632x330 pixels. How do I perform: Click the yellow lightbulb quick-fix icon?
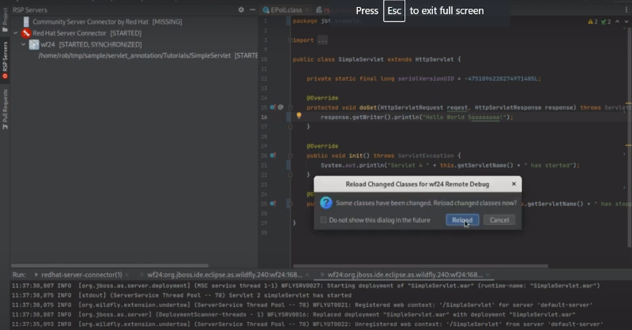(x=299, y=116)
